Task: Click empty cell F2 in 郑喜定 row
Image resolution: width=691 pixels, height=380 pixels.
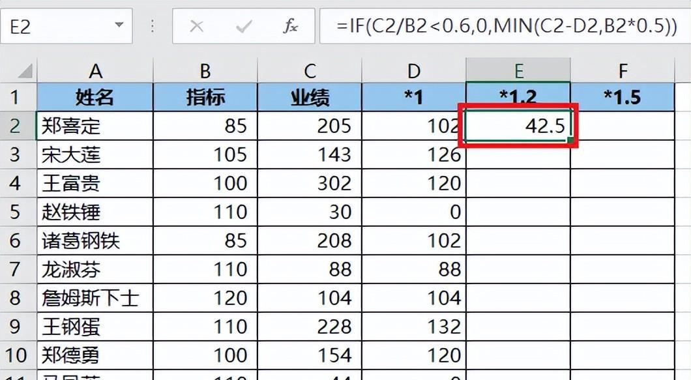Action: click(623, 126)
